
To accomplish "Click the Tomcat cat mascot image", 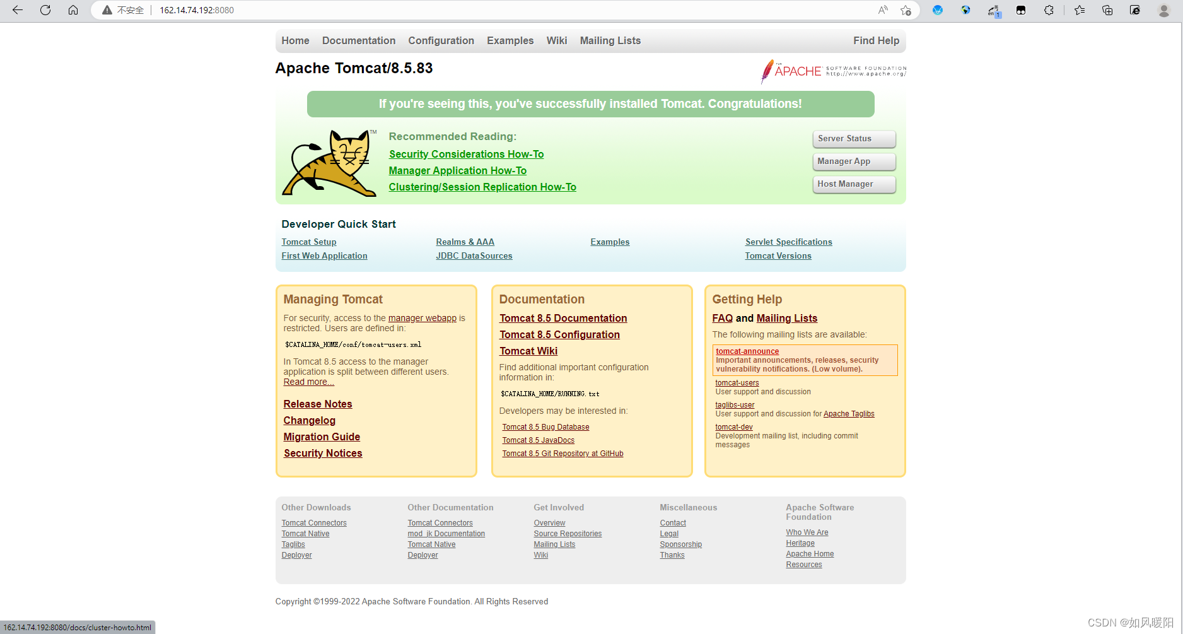I will pyautogui.click(x=329, y=163).
